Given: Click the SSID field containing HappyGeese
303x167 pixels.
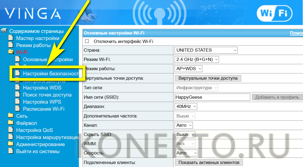Looking at the screenshot, I should click(212, 97).
